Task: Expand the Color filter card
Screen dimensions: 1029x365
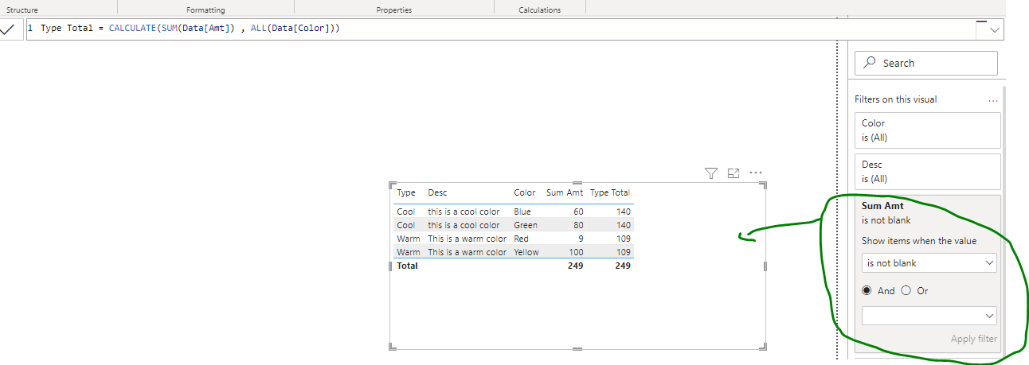Action: (927, 130)
